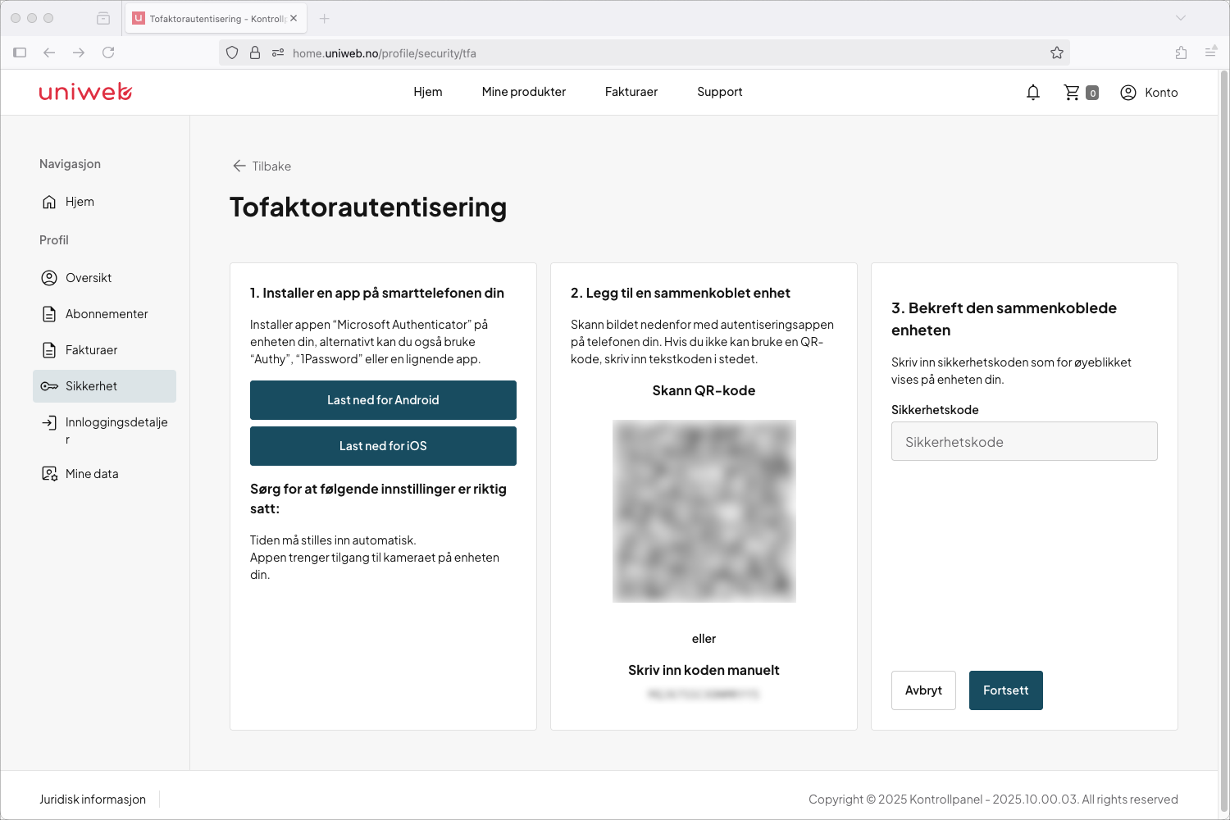The height and width of the screenshot is (820, 1230).
Task: Toggle the browser sidebar icon
Action: [20, 52]
